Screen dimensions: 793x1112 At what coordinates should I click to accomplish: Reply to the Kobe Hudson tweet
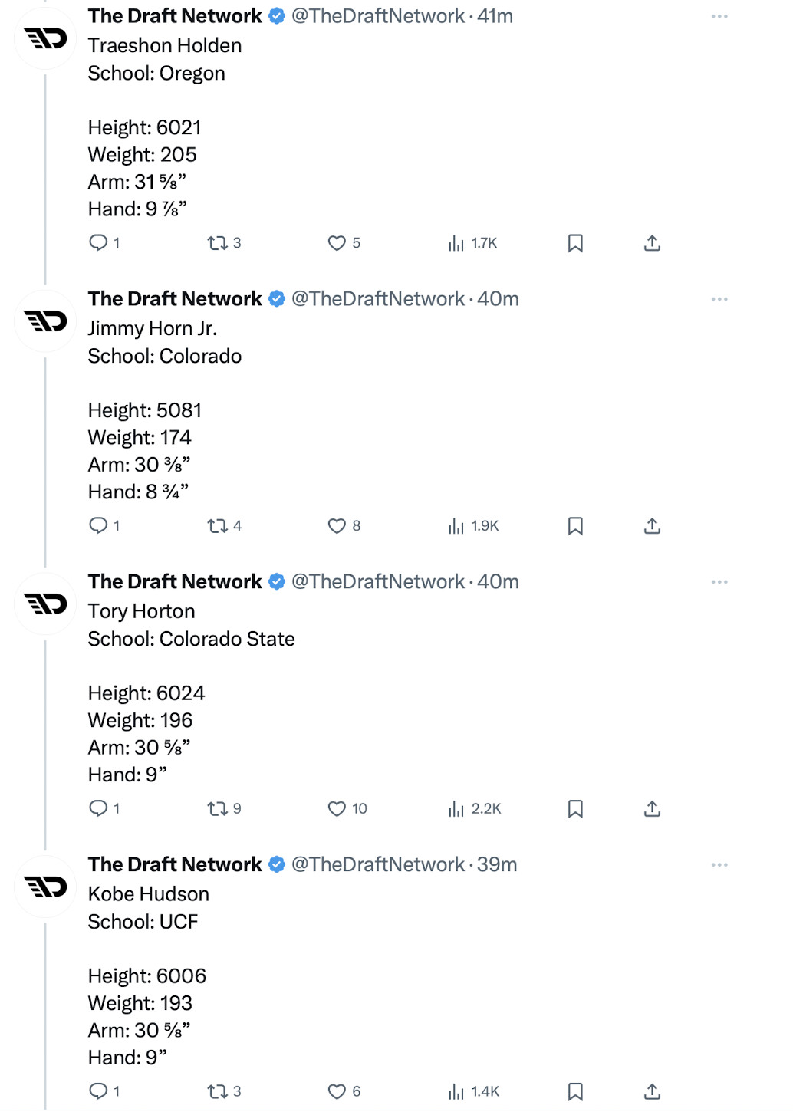point(99,1092)
